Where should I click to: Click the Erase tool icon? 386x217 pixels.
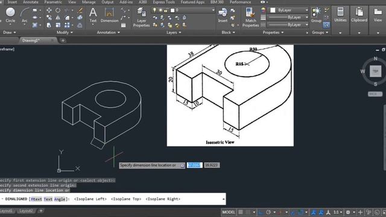pyautogui.click(x=80, y=10)
